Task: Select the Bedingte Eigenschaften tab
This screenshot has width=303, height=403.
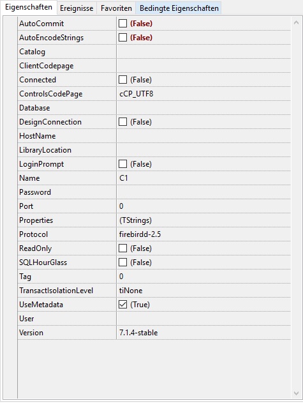Action: 179,8
